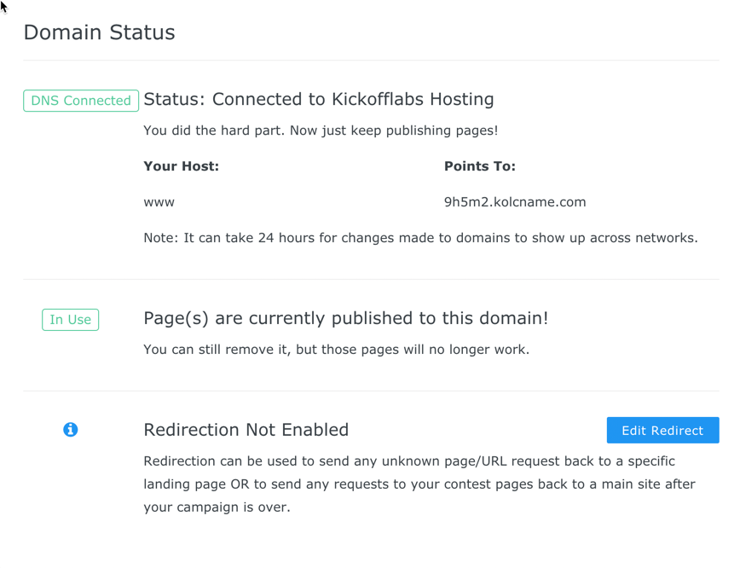Screen dimensions: 740x568
Task: Click the redirection description paragraph
Action: tap(419, 484)
